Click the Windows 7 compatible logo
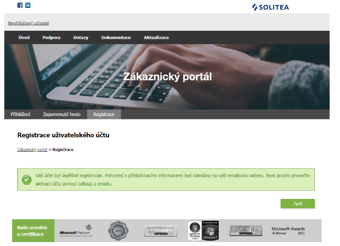 coord(210,231)
